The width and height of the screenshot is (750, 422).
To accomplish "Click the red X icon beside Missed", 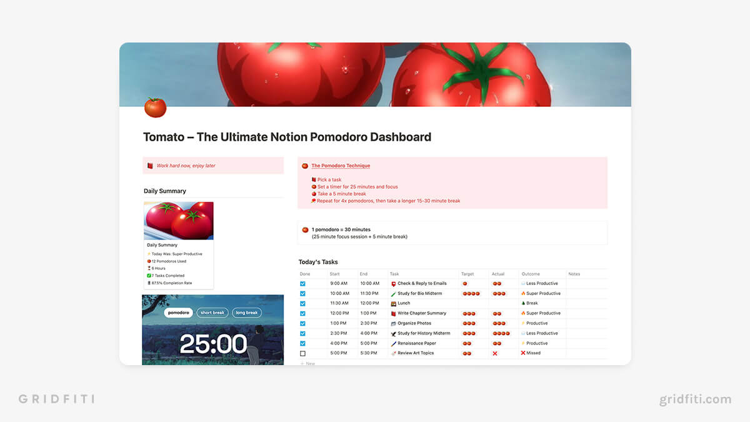I will [523, 353].
